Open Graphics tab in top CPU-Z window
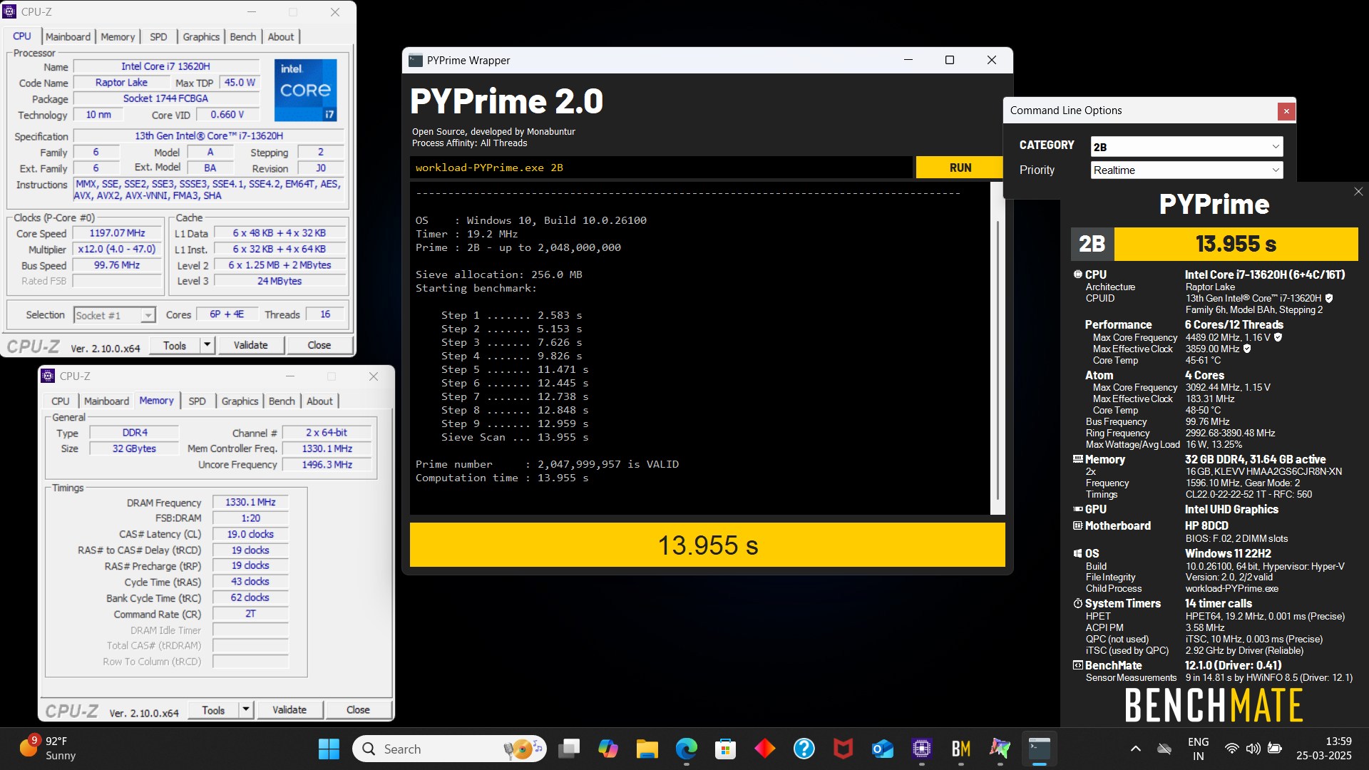Image resolution: width=1369 pixels, height=770 pixels. coord(201,37)
